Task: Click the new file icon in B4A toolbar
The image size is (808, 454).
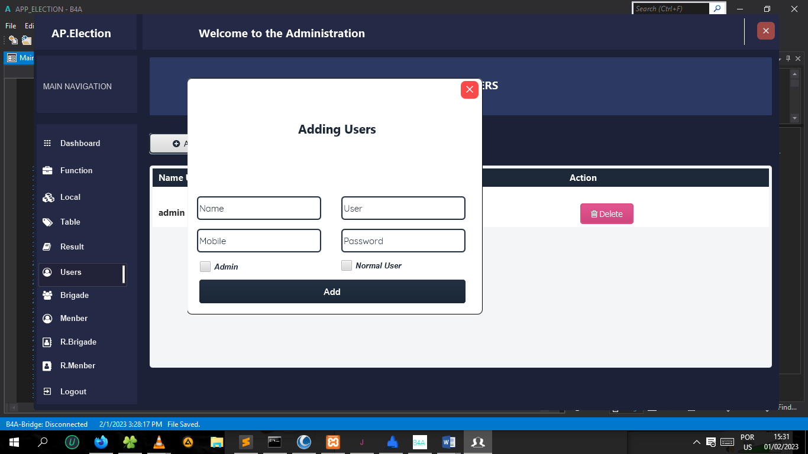Action: tap(13, 40)
